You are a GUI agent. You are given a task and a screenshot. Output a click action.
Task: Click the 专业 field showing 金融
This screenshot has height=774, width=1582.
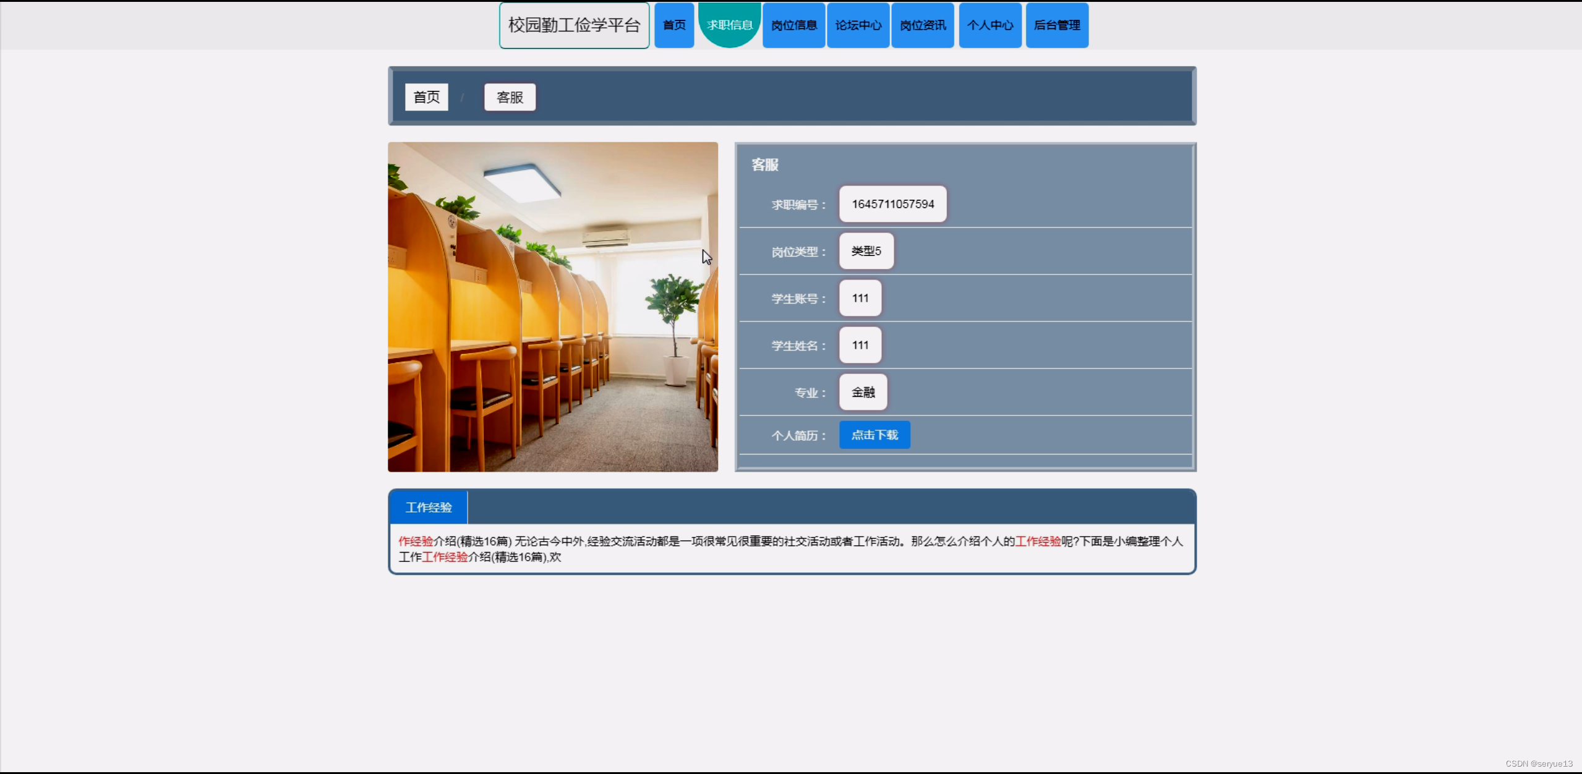[x=862, y=392]
